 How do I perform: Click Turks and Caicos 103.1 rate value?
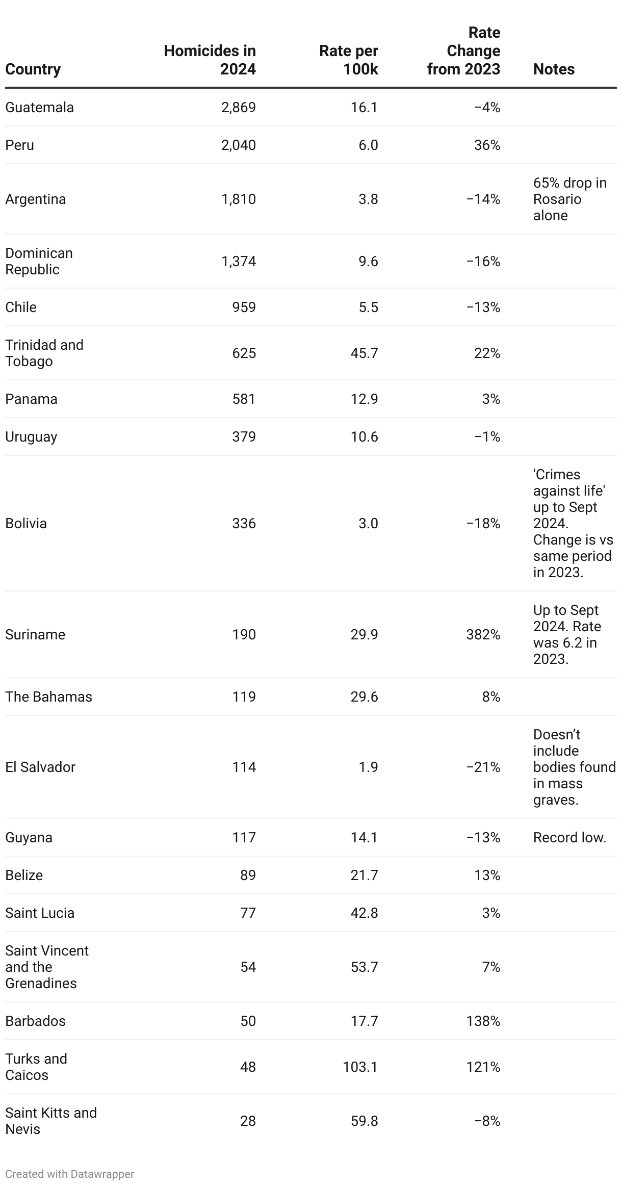click(x=360, y=1067)
